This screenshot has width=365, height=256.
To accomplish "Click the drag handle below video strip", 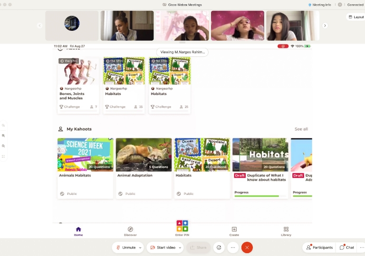I will (x=182, y=43).
